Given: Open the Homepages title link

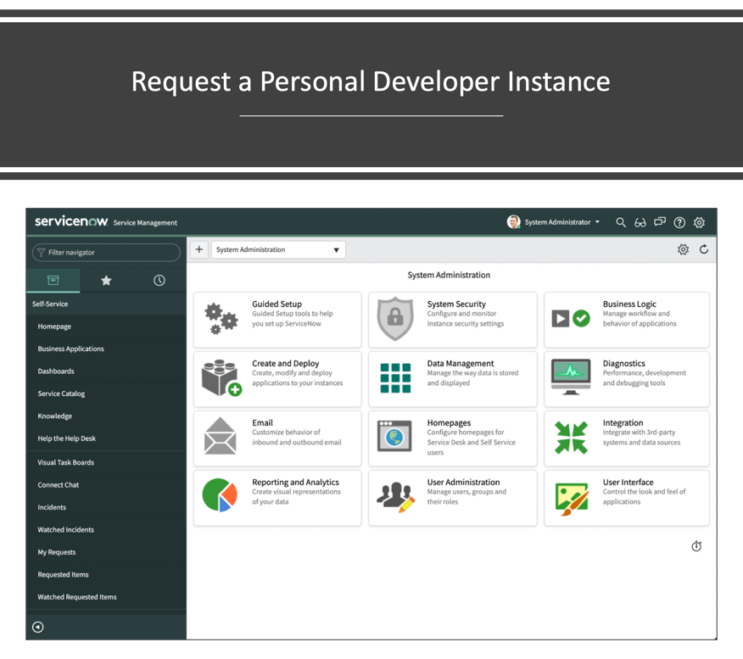Looking at the screenshot, I should pyautogui.click(x=449, y=422).
